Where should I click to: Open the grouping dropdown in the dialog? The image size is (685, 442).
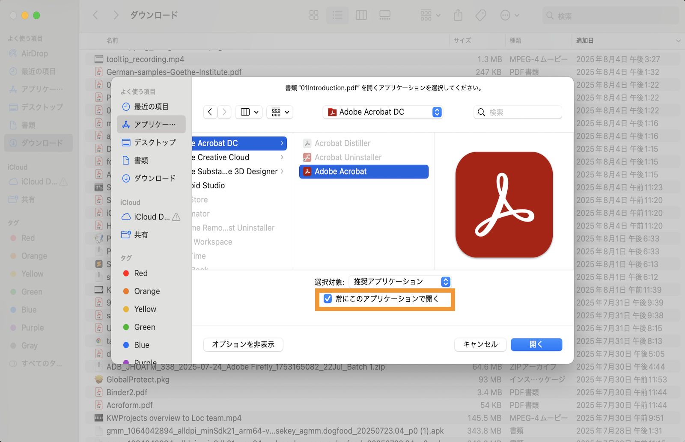point(280,112)
